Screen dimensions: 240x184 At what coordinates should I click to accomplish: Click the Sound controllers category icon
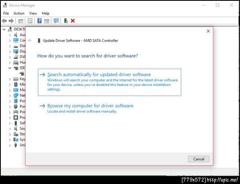click(16, 129)
